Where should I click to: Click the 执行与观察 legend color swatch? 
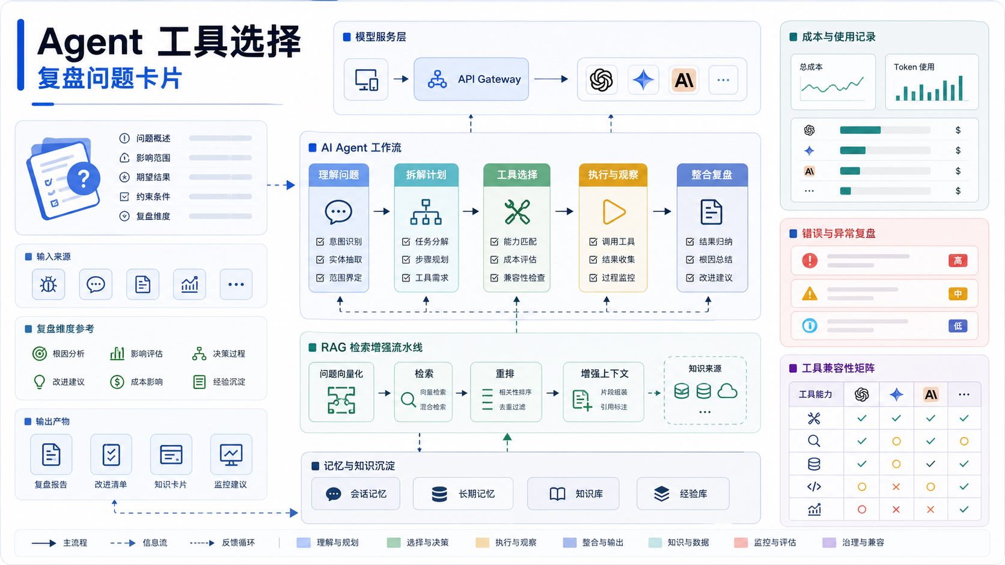[482, 543]
